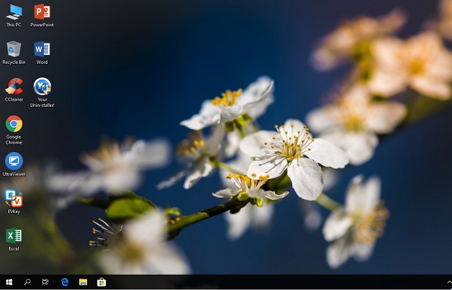Click the taskbar search magnifier
The width and height of the screenshot is (452, 290).
pyautogui.click(x=28, y=282)
